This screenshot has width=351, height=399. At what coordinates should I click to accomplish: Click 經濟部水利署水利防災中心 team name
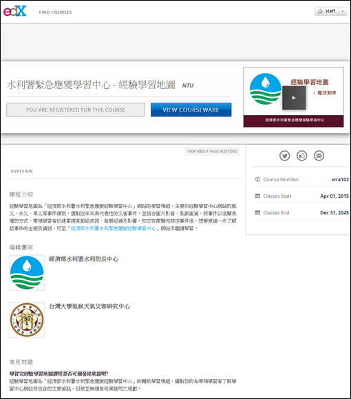coord(83,259)
